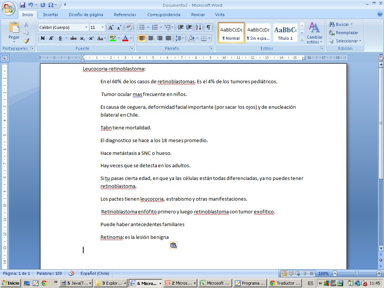This screenshot has height=288, width=384.
Task: Open the font size dropdown
Action: click(x=103, y=27)
